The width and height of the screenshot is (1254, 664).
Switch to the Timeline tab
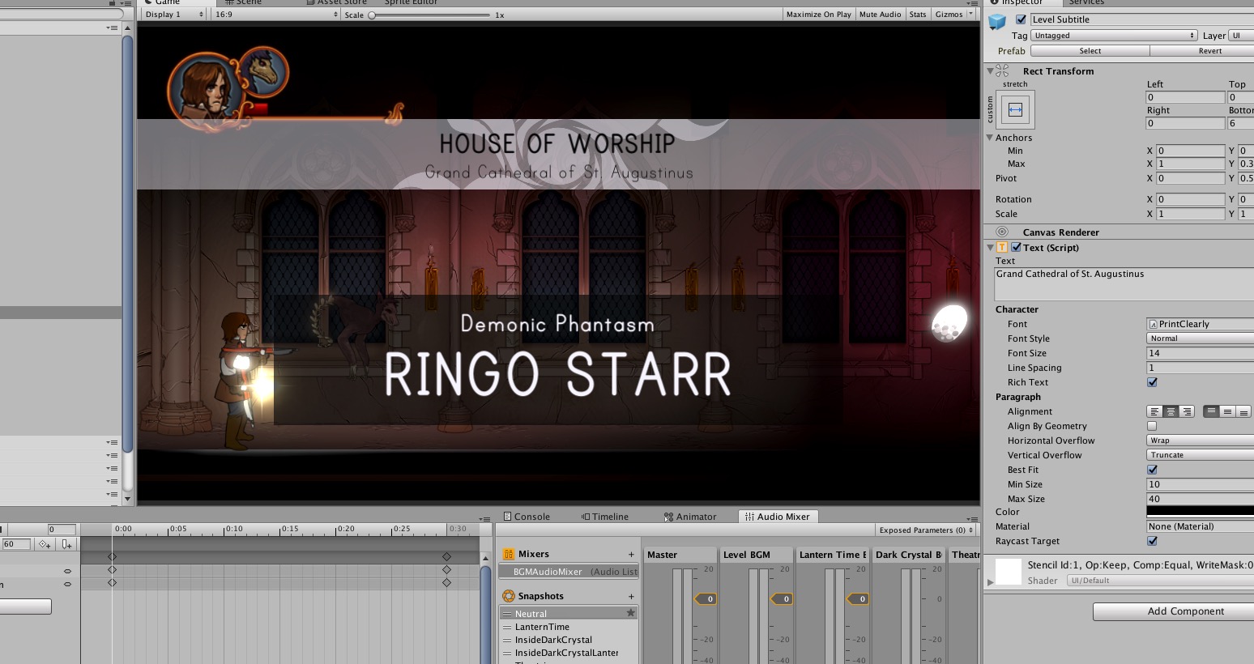[605, 517]
